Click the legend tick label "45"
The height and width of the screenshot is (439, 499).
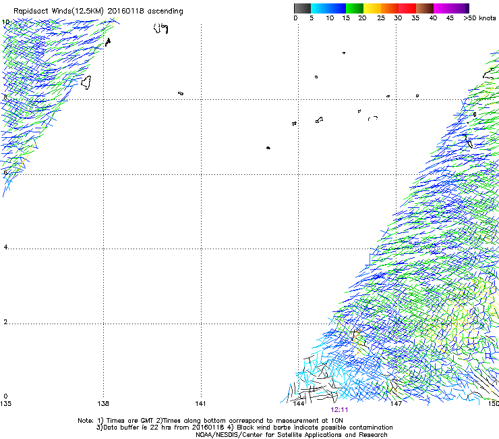[450, 18]
